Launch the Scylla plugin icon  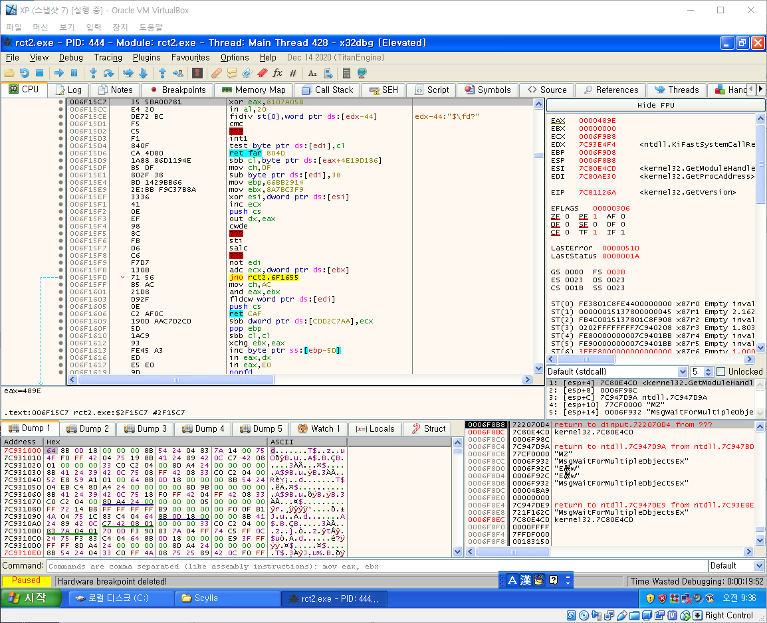point(197,73)
